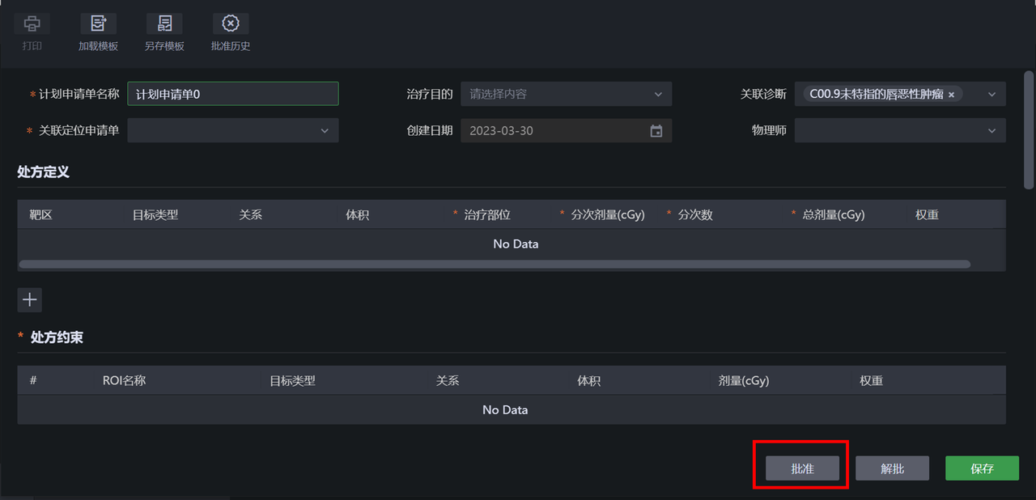Click the 打印 print icon
1036x500 pixels.
[32, 23]
